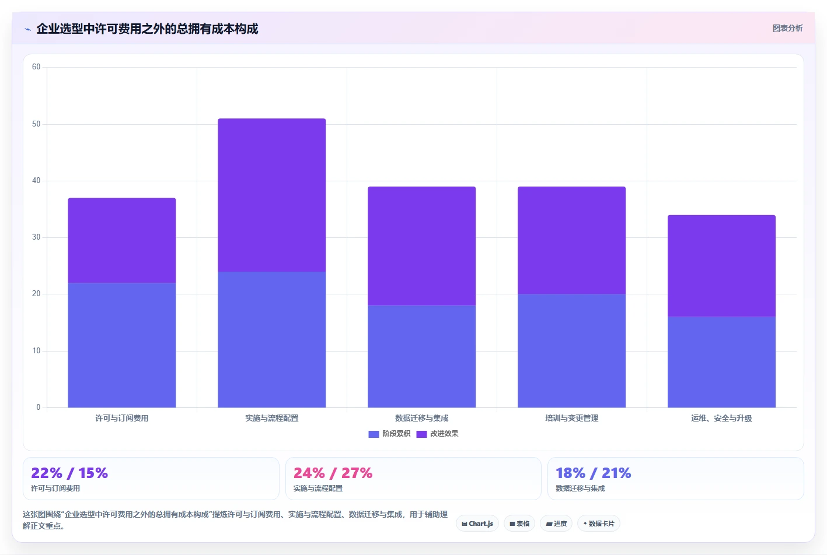The image size is (827, 555).
Task: Click the blue bar segment for 实施与流程配置
Action: click(x=272, y=339)
